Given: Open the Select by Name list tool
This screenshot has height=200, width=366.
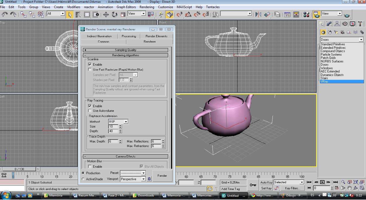Looking at the screenshot, I should pos(78,14).
